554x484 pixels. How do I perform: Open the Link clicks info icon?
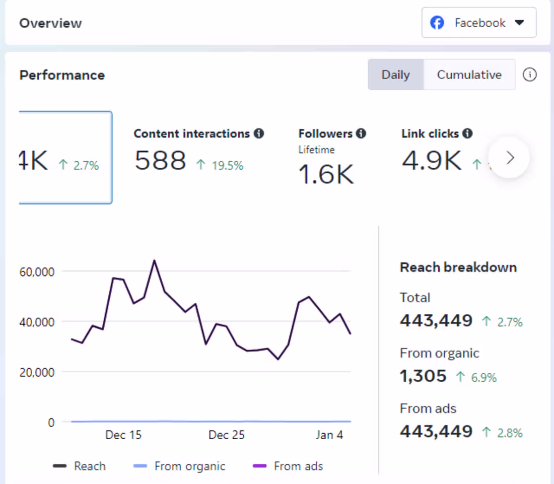[466, 133]
